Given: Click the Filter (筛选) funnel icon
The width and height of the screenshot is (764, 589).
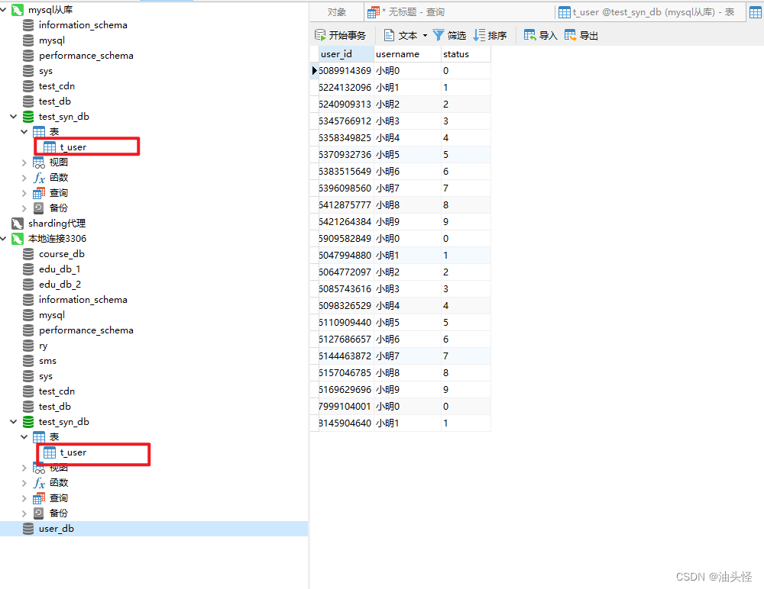Looking at the screenshot, I should pos(439,35).
